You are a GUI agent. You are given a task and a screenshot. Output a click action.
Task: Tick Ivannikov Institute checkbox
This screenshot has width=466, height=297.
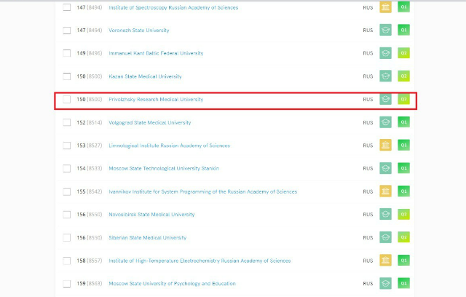point(67,191)
